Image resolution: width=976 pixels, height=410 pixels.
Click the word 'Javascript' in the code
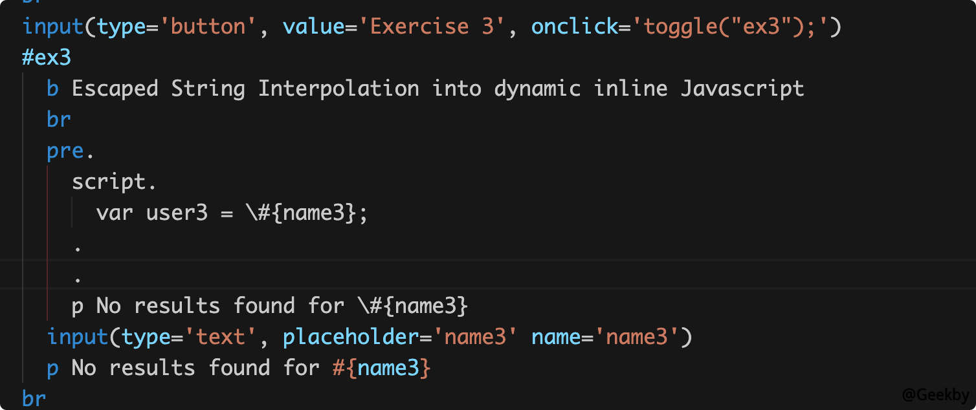(x=742, y=89)
